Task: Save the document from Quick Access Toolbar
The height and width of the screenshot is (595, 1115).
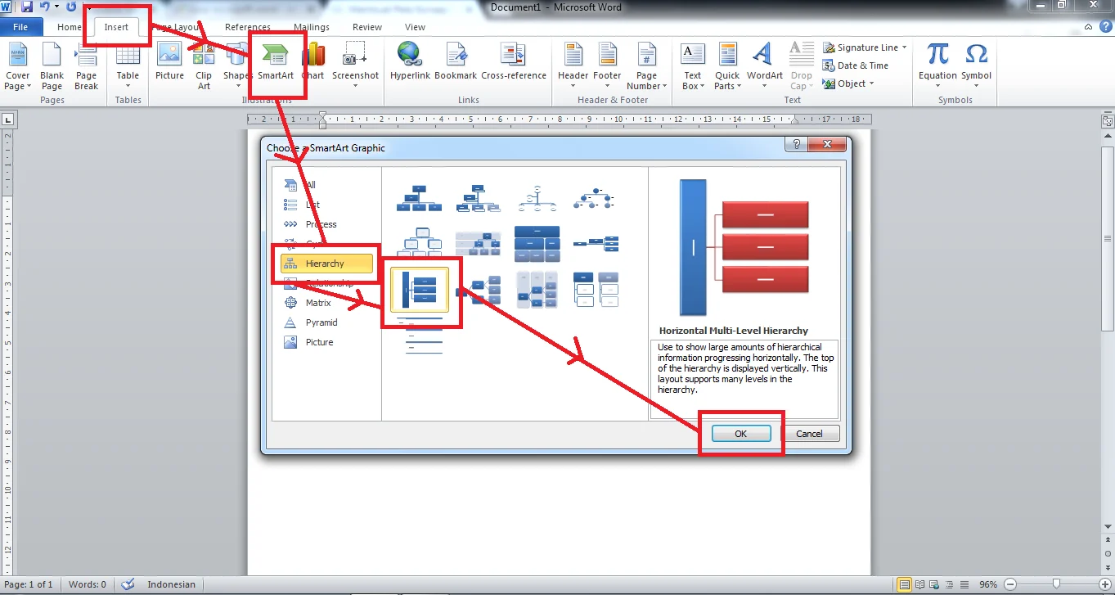Action: (27, 7)
